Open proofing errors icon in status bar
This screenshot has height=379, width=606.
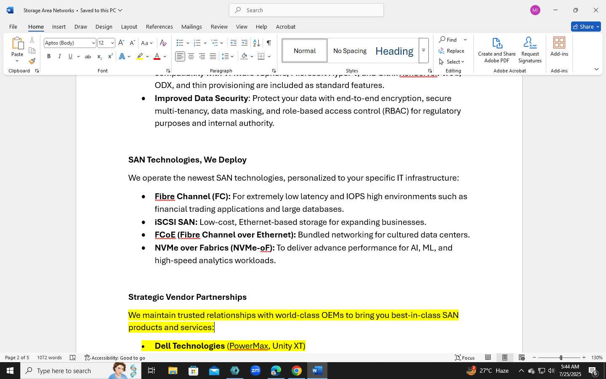tap(73, 358)
